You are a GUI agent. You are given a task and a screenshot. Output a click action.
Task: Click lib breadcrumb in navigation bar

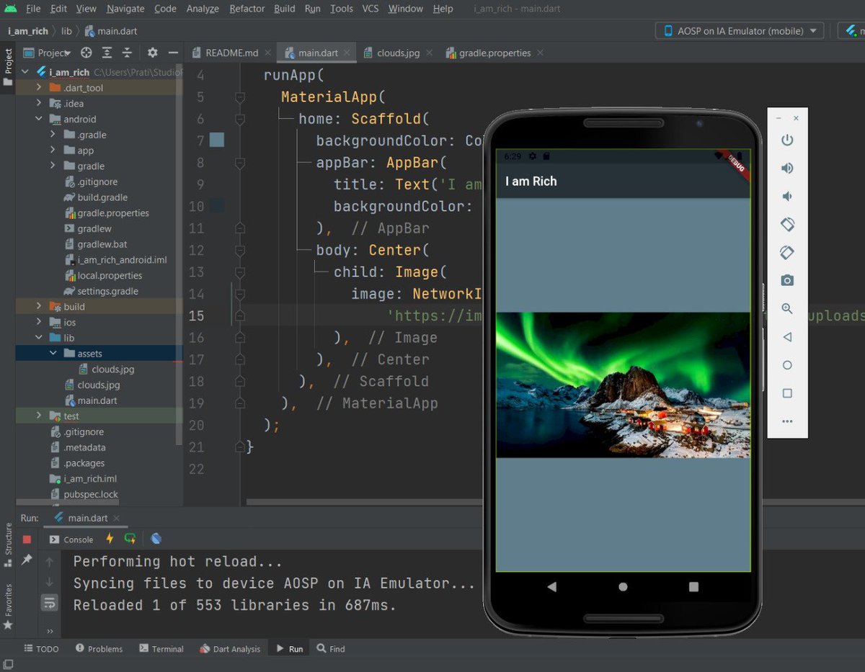67,31
